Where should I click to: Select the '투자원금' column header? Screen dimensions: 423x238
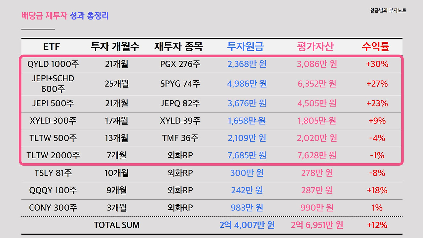click(x=245, y=47)
